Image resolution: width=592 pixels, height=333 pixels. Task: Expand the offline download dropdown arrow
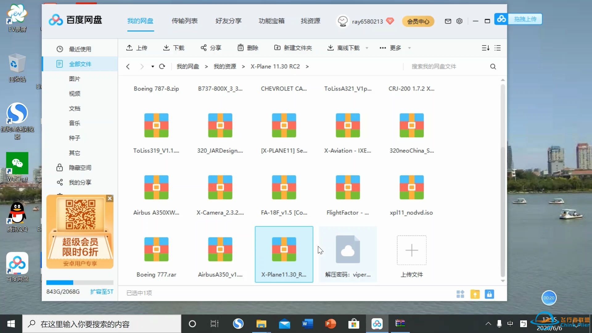[x=367, y=48]
